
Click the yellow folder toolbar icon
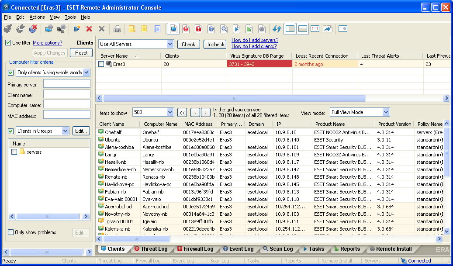132,29
